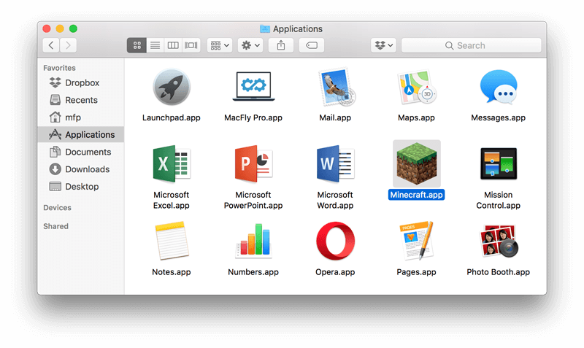Switch to icon view mode
This screenshot has height=348, width=584.
tap(137, 45)
